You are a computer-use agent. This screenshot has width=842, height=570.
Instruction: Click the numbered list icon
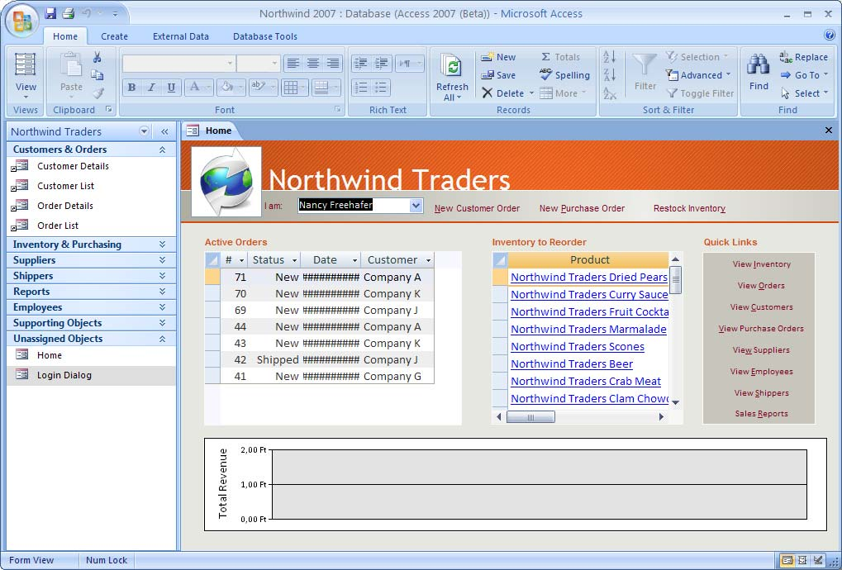(361, 87)
